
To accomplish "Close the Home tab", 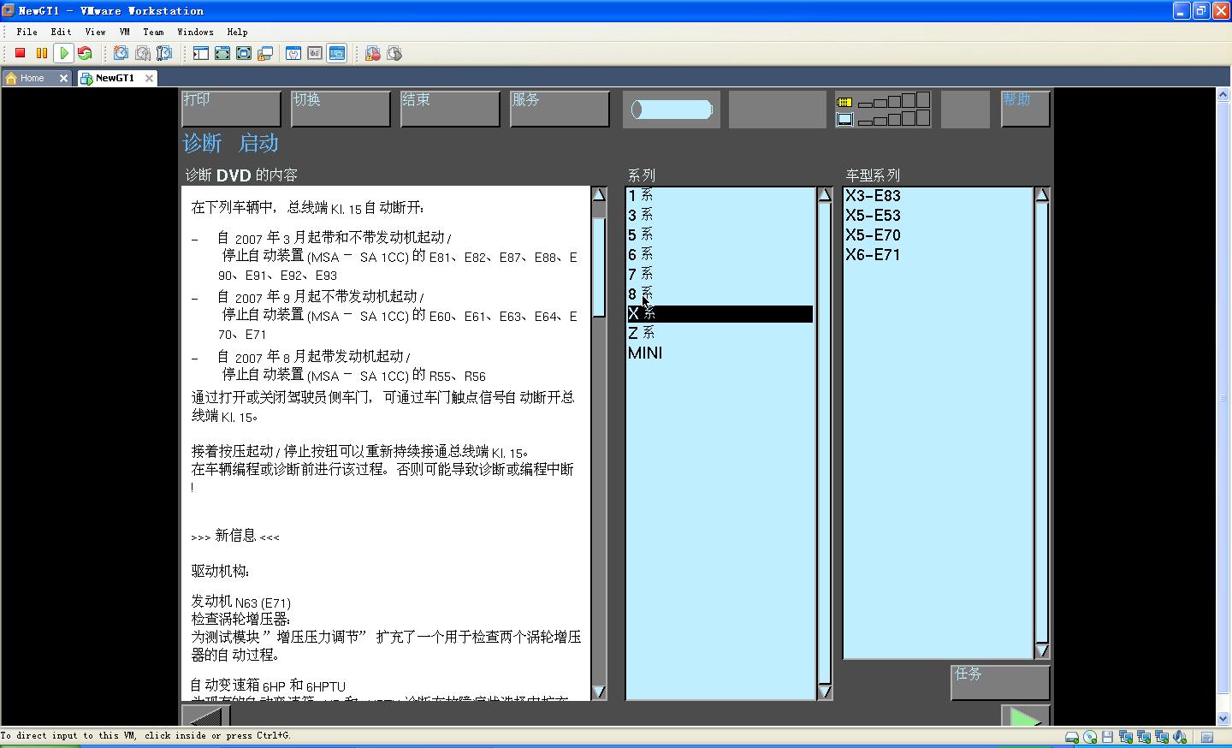I will coord(63,78).
